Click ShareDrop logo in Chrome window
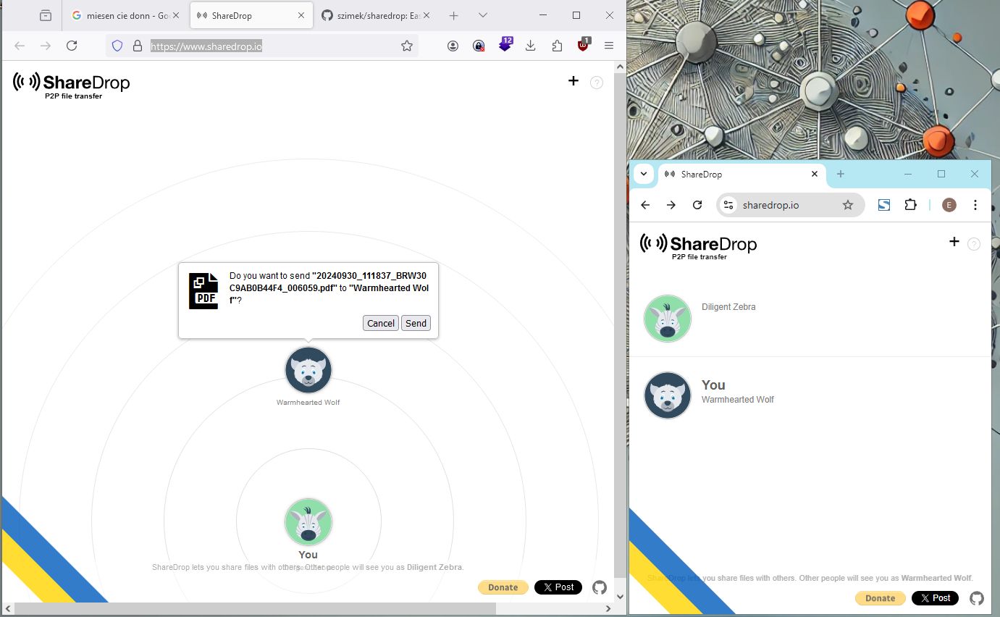The height and width of the screenshot is (617, 1000). click(x=698, y=246)
